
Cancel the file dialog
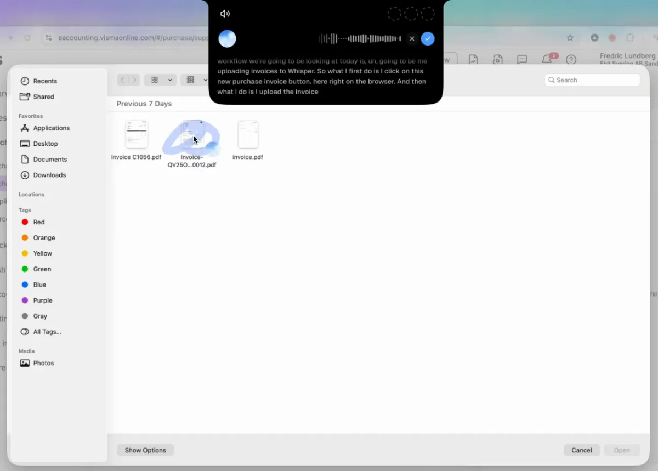(x=582, y=450)
